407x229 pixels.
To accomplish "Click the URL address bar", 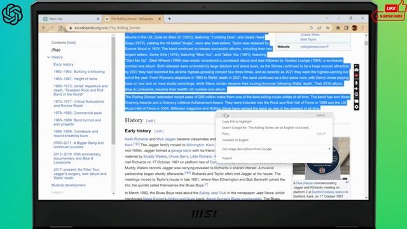I will (x=187, y=28).
